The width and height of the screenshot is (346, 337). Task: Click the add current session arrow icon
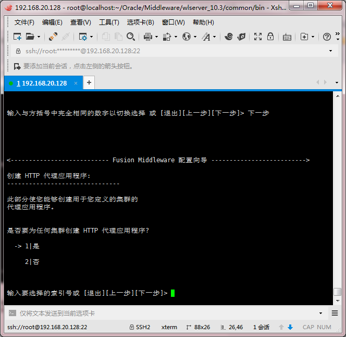(17, 66)
